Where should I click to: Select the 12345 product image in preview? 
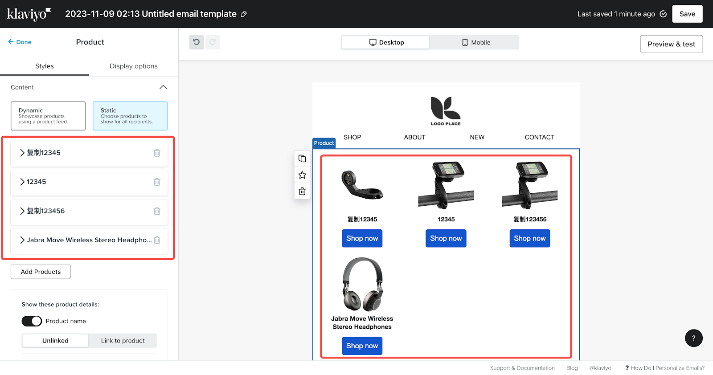tap(446, 185)
